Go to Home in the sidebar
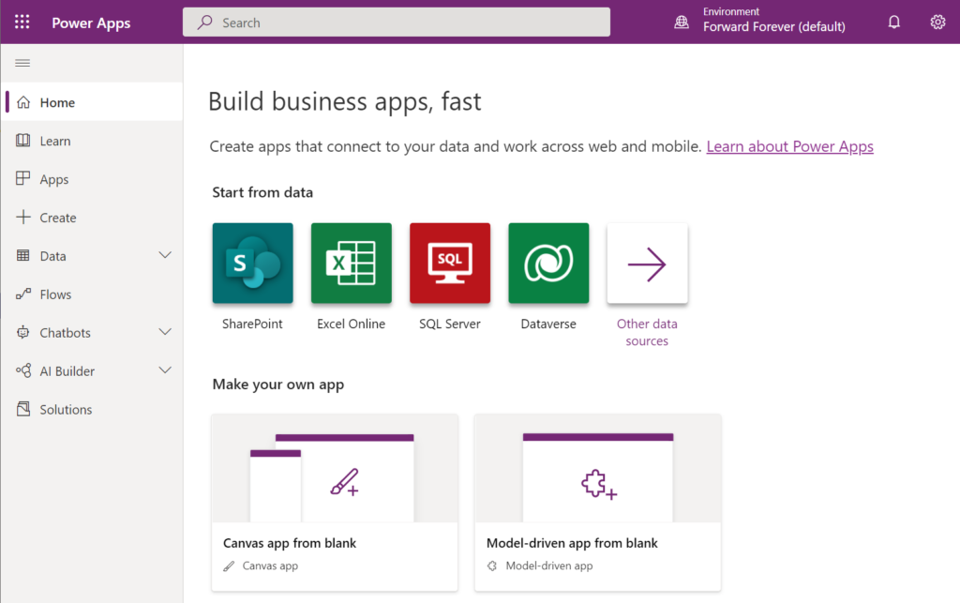This screenshot has width=960, height=603. point(92,102)
